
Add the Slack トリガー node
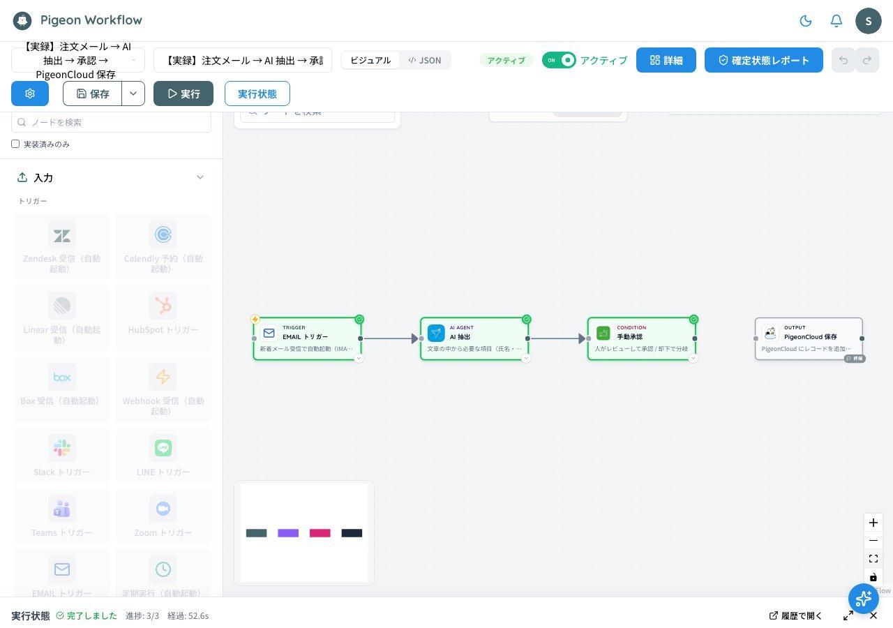coord(62,454)
